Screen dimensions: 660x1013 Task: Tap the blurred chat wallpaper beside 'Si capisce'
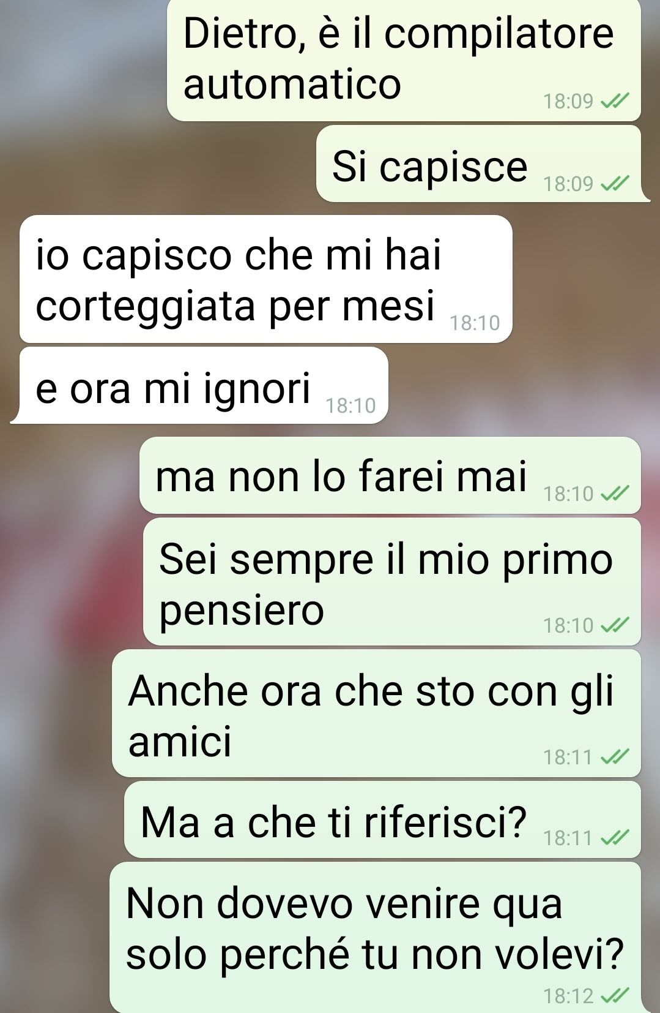coord(159,164)
